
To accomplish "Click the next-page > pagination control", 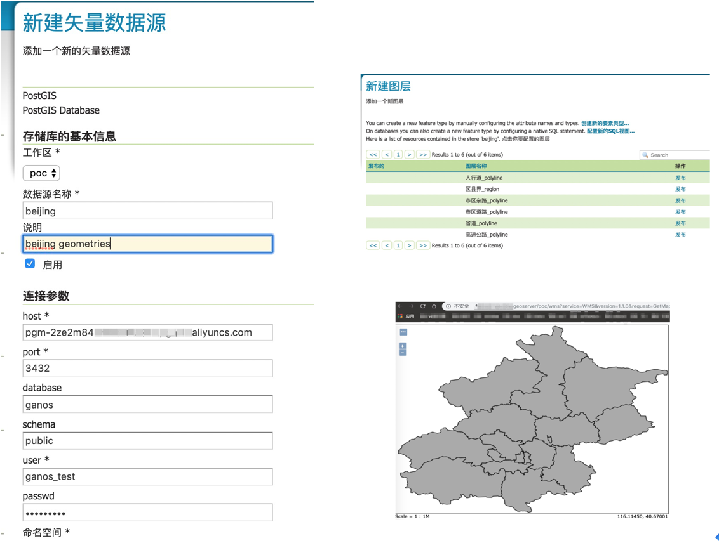I will coord(408,154).
